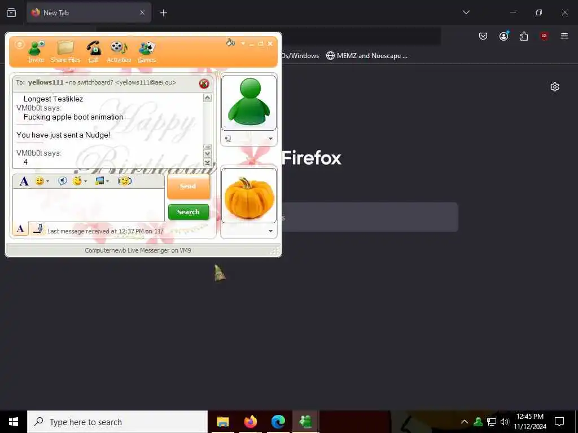Switch to handwriting pen mode tab
Screen dimensions: 578x433
tap(38, 229)
